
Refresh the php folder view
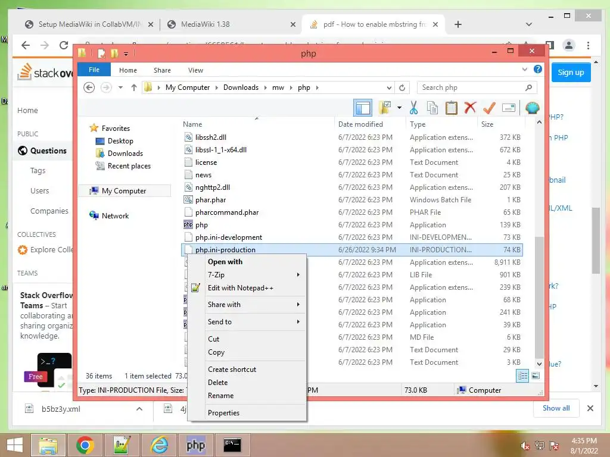point(402,87)
